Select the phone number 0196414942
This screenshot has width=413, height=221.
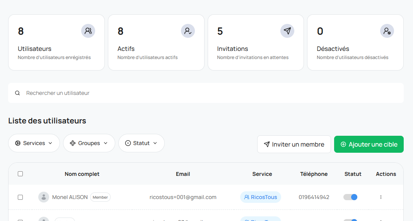click(x=314, y=197)
